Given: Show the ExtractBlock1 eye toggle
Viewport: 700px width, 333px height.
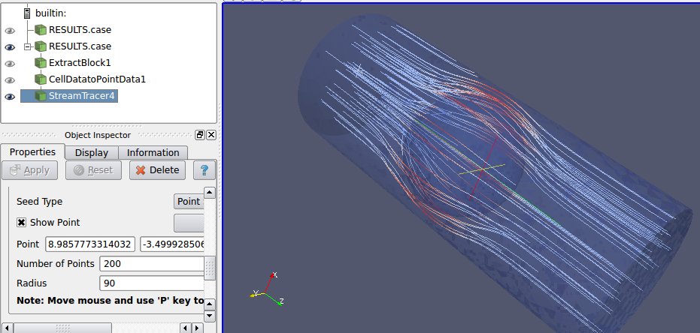Looking at the screenshot, I should tap(10, 63).
